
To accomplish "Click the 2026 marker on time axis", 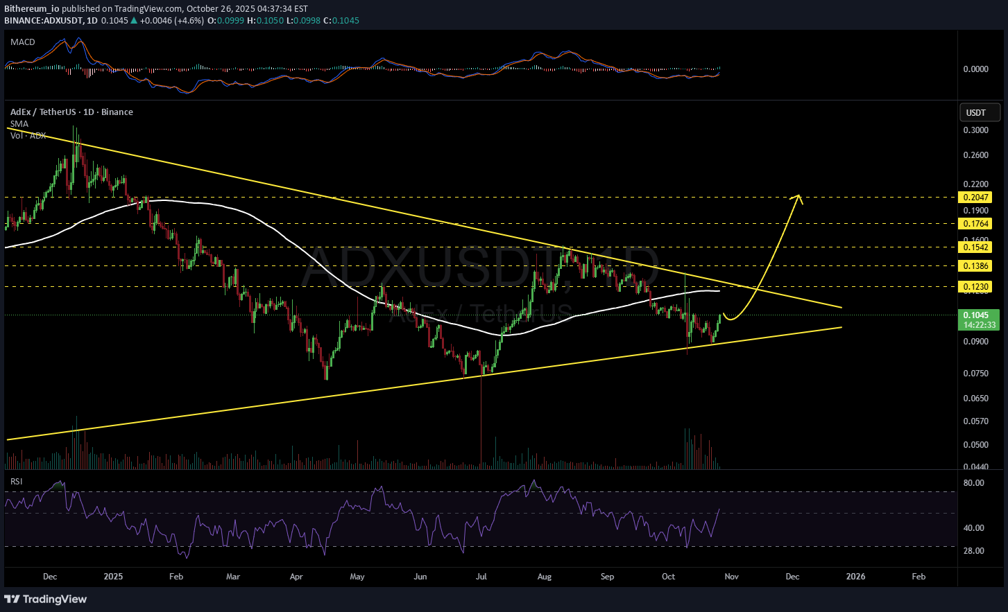I will [x=855, y=577].
